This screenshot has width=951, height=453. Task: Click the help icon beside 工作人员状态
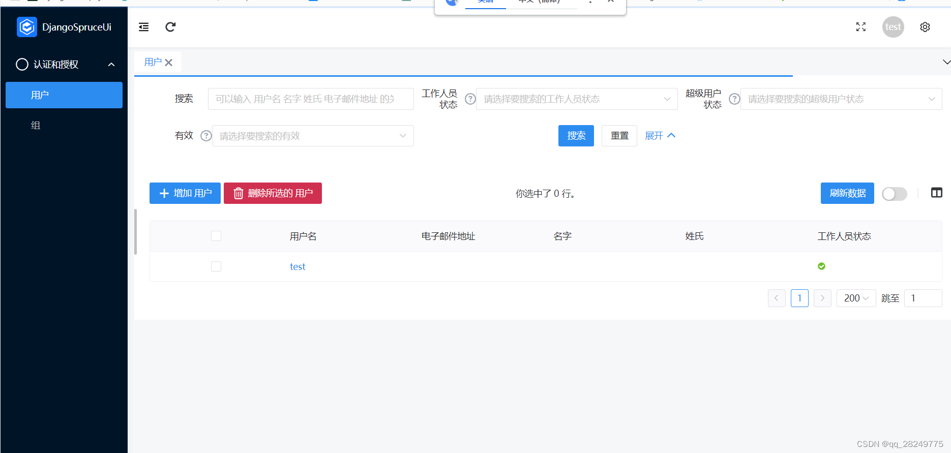tap(470, 99)
